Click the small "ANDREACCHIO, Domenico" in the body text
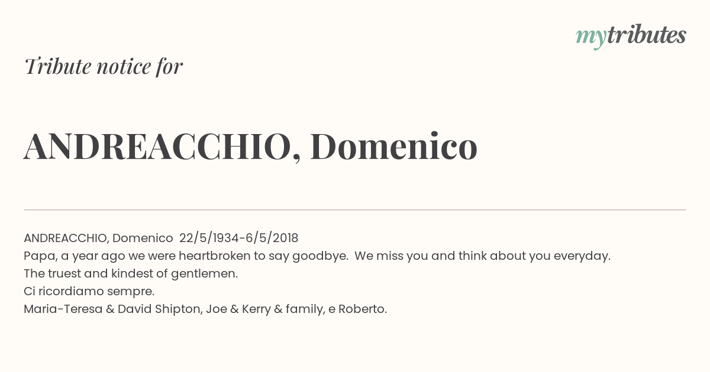The image size is (710, 372). pos(98,238)
